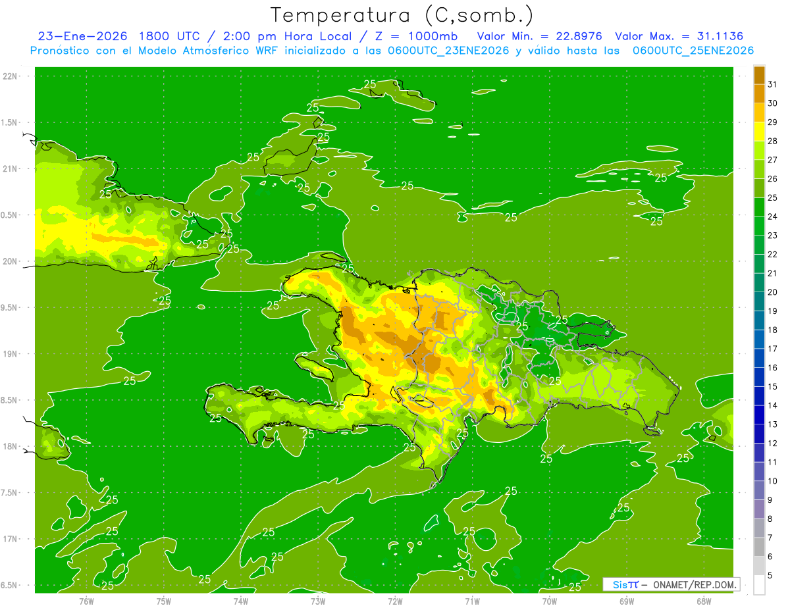Screen dimensions: 790x610
Task: Click the "70W" longitude label
Action: [x=549, y=601]
